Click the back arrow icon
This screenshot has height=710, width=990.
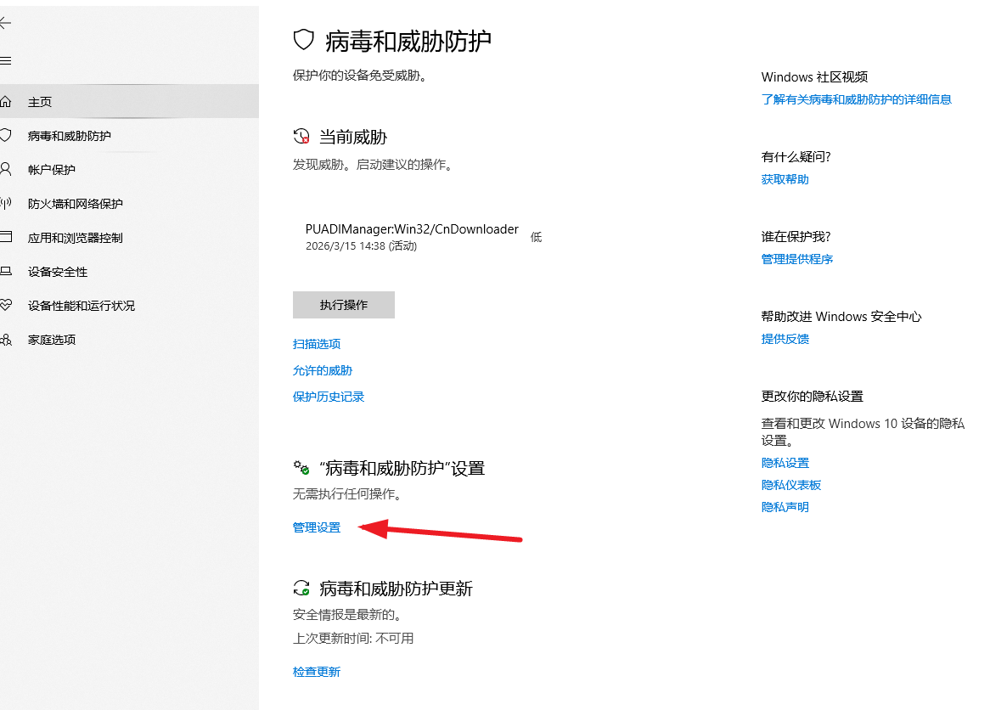click(x=6, y=24)
